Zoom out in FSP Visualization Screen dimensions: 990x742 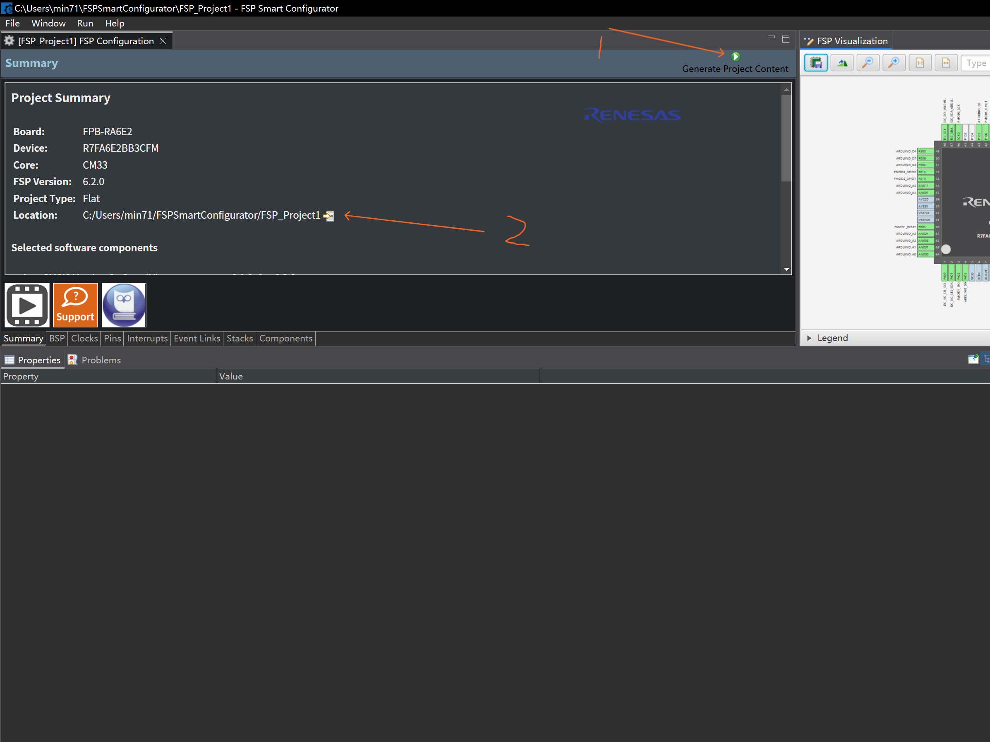coord(868,63)
